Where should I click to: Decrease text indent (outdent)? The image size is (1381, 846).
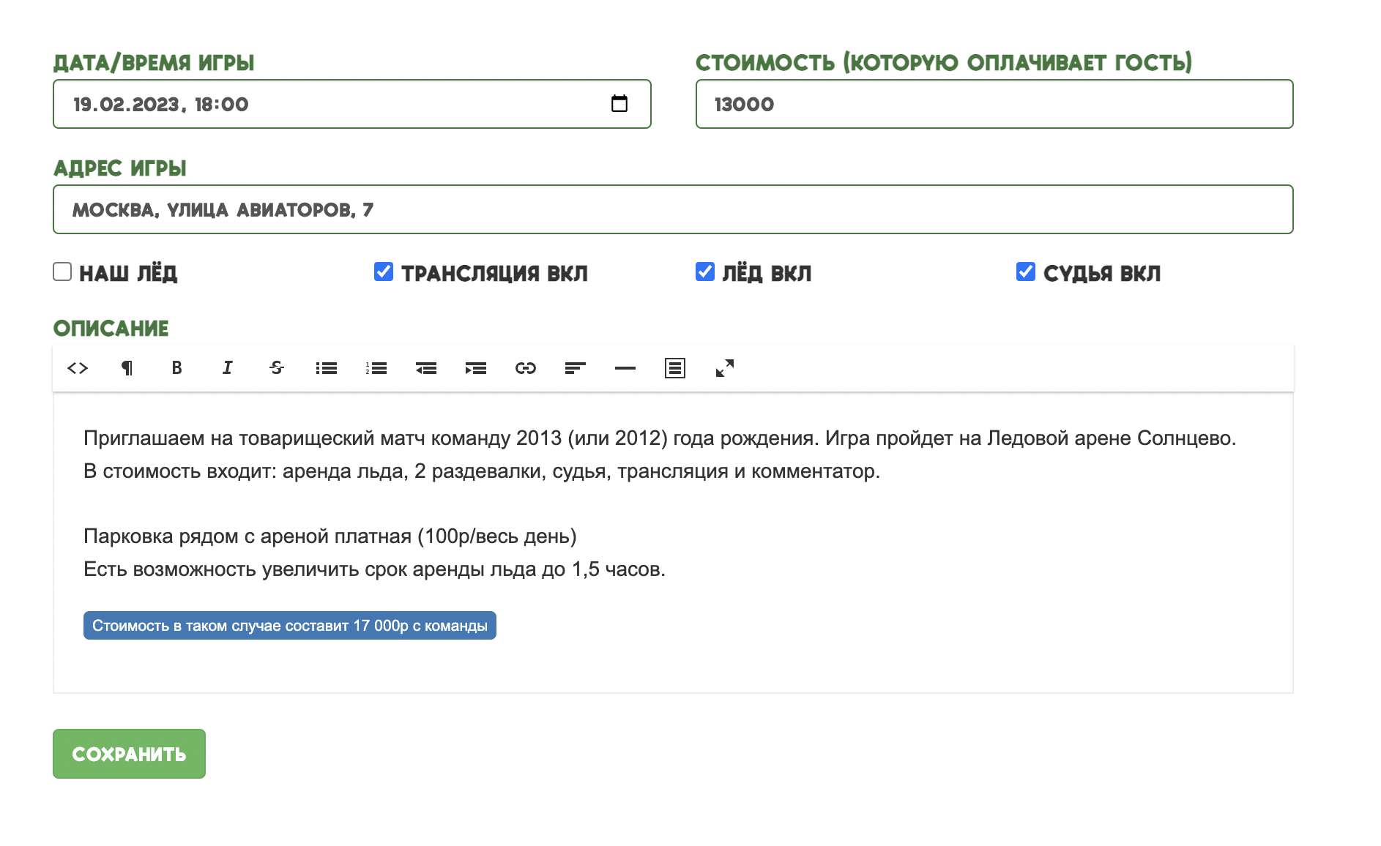point(426,368)
